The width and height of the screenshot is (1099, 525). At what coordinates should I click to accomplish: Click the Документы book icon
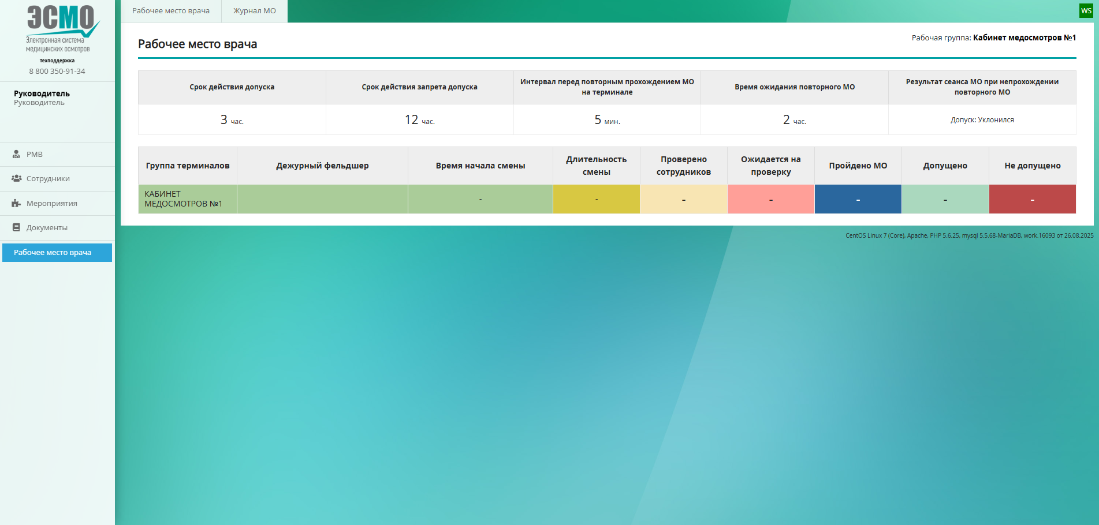click(x=17, y=227)
